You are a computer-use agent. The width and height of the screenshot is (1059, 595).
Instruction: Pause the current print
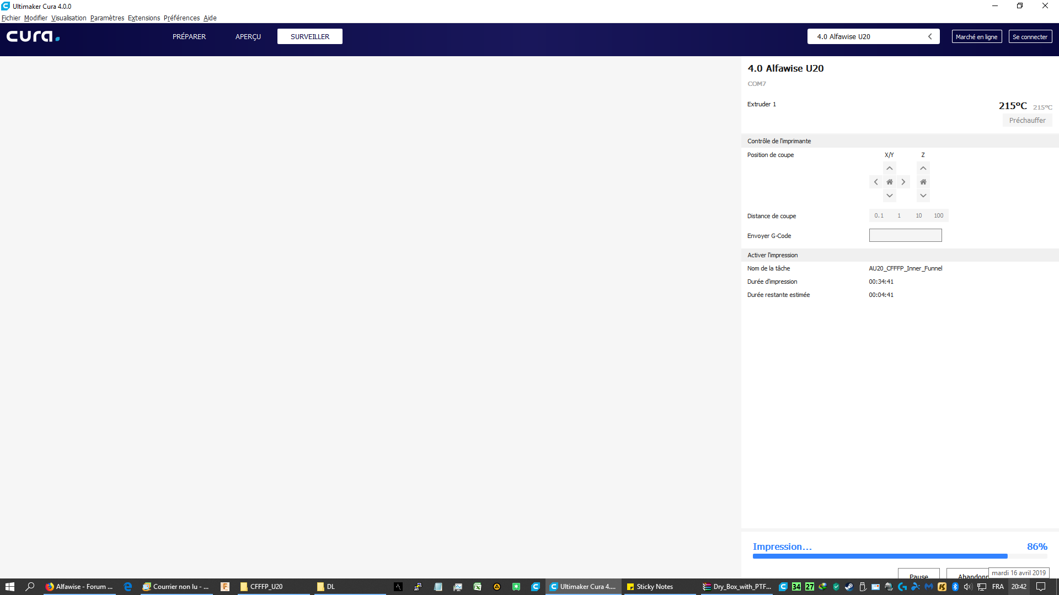pyautogui.click(x=918, y=573)
